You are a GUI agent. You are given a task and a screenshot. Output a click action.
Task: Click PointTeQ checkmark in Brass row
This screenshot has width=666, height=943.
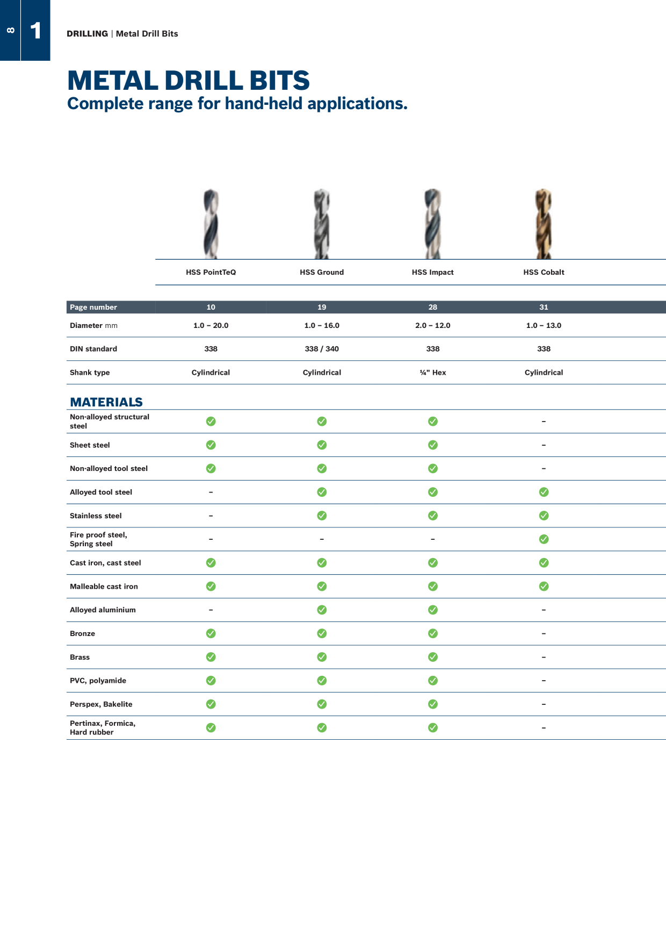click(x=211, y=657)
